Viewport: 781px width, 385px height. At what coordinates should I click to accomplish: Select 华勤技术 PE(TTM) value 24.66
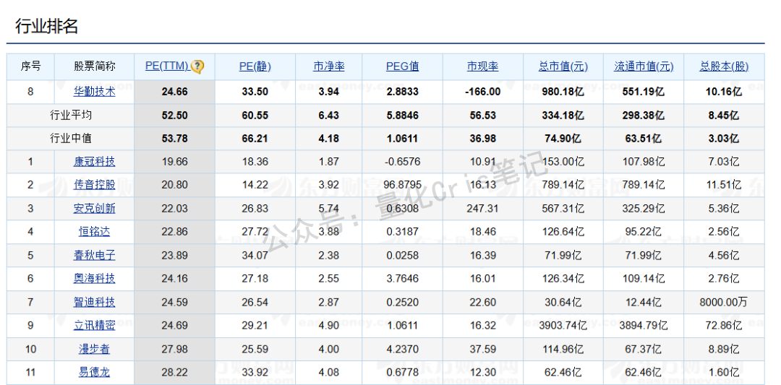tap(174, 92)
